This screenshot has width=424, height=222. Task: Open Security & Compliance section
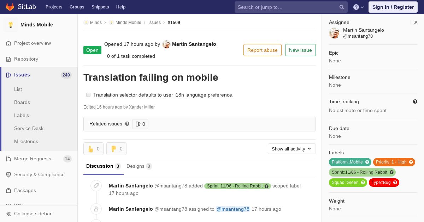click(x=39, y=174)
